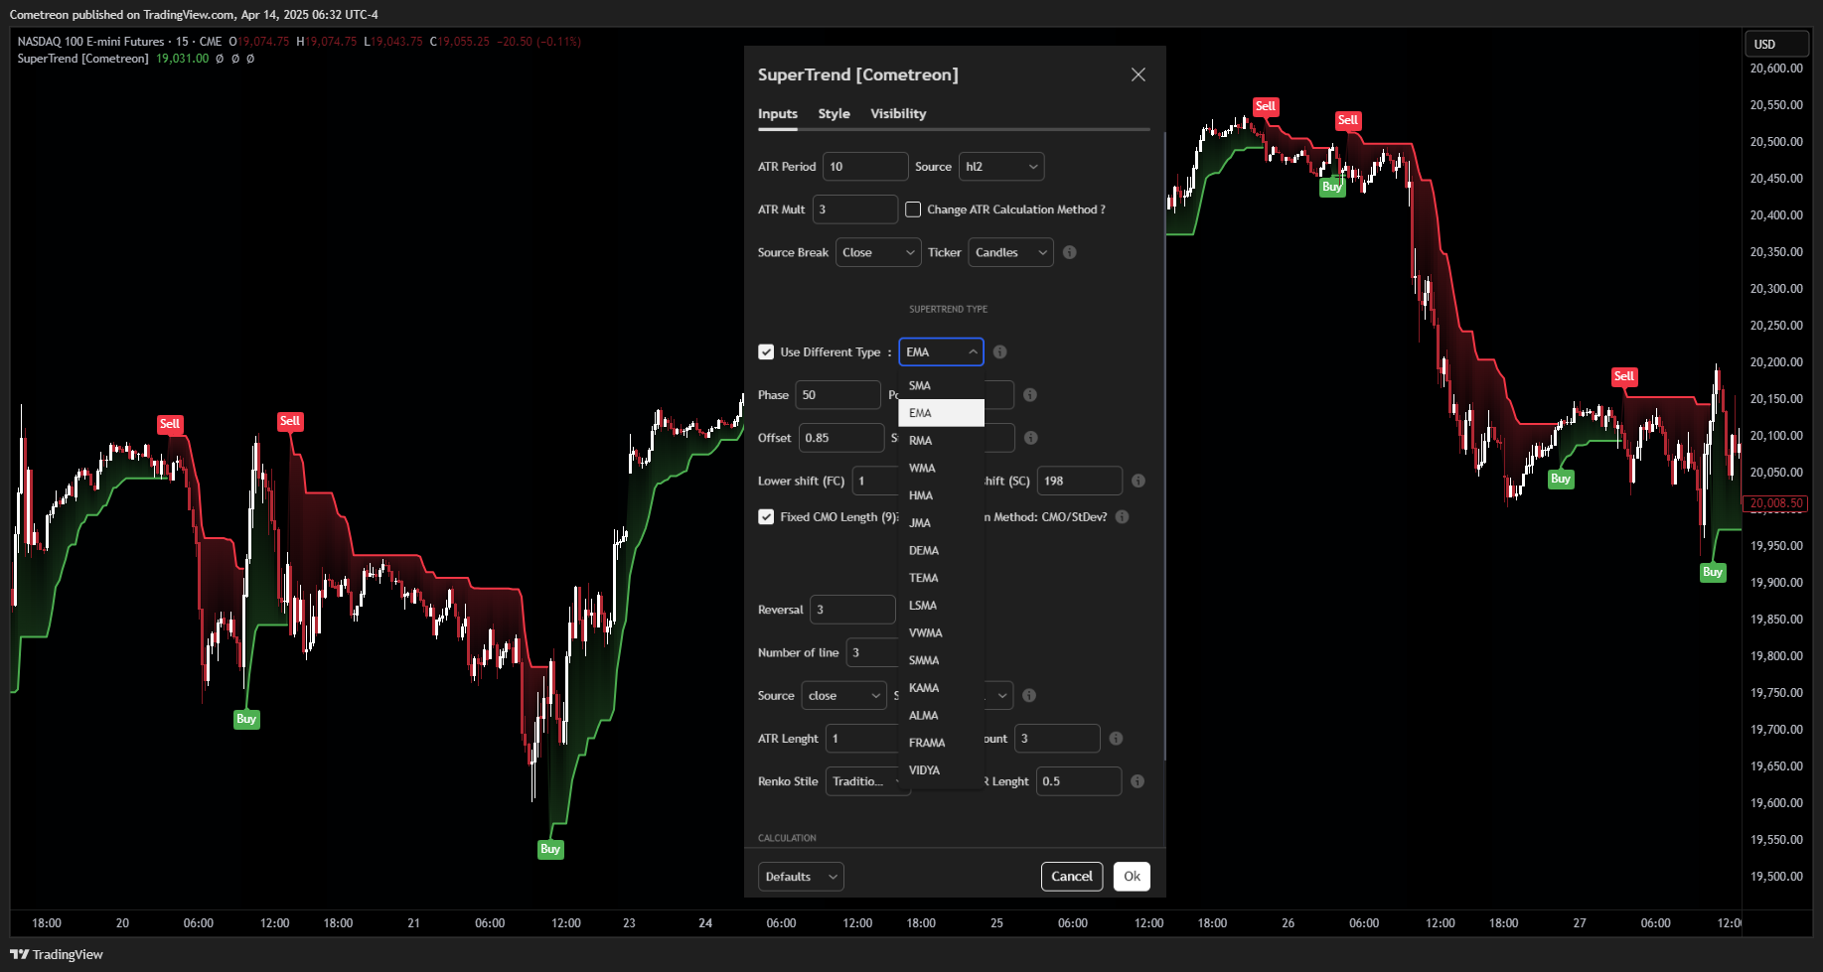The image size is (1823, 972).
Task: Open the Source close dropdown
Action: 843,695
